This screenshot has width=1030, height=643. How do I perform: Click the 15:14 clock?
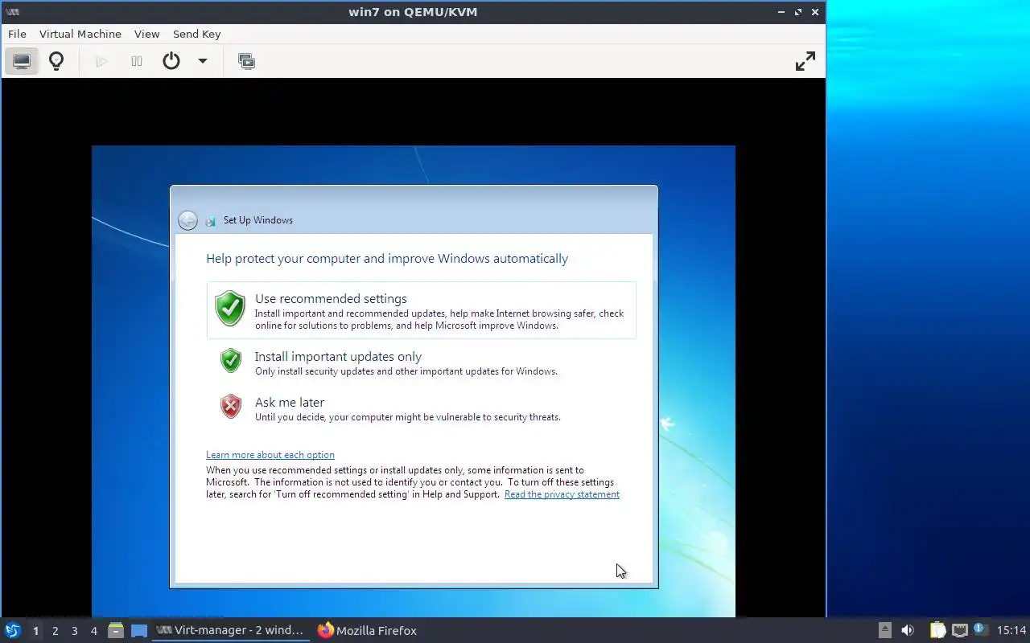click(x=1011, y=631)
